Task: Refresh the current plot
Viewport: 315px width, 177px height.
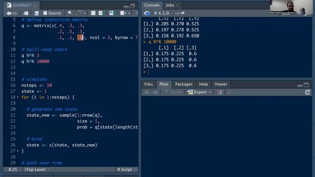Action: pyautogui.click(x=307, y=92)
